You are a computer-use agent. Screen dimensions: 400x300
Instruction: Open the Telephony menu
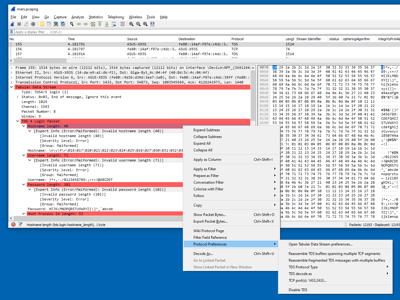tap(116, 17)
